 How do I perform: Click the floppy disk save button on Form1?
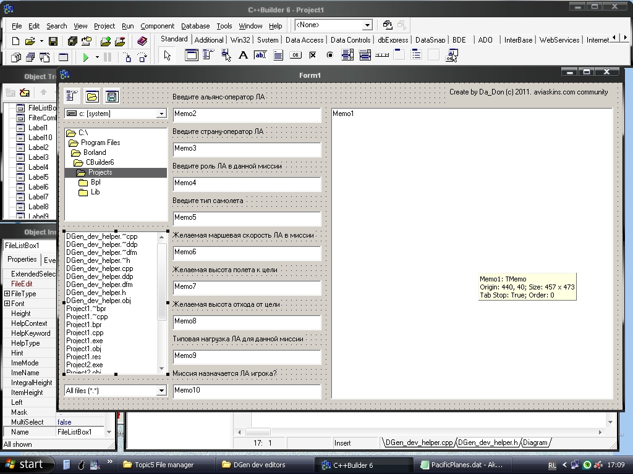tap(111, 96)
